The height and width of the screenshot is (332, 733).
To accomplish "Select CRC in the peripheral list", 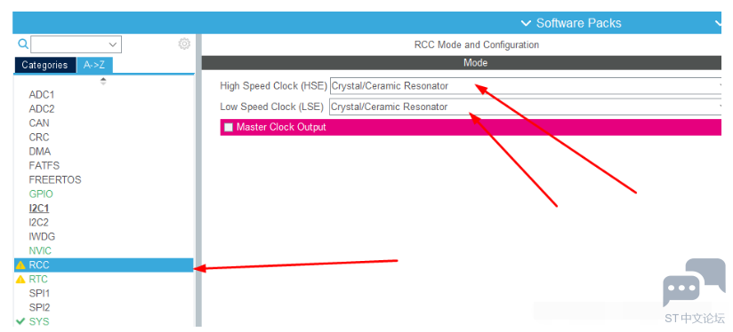I will (39, 138).
